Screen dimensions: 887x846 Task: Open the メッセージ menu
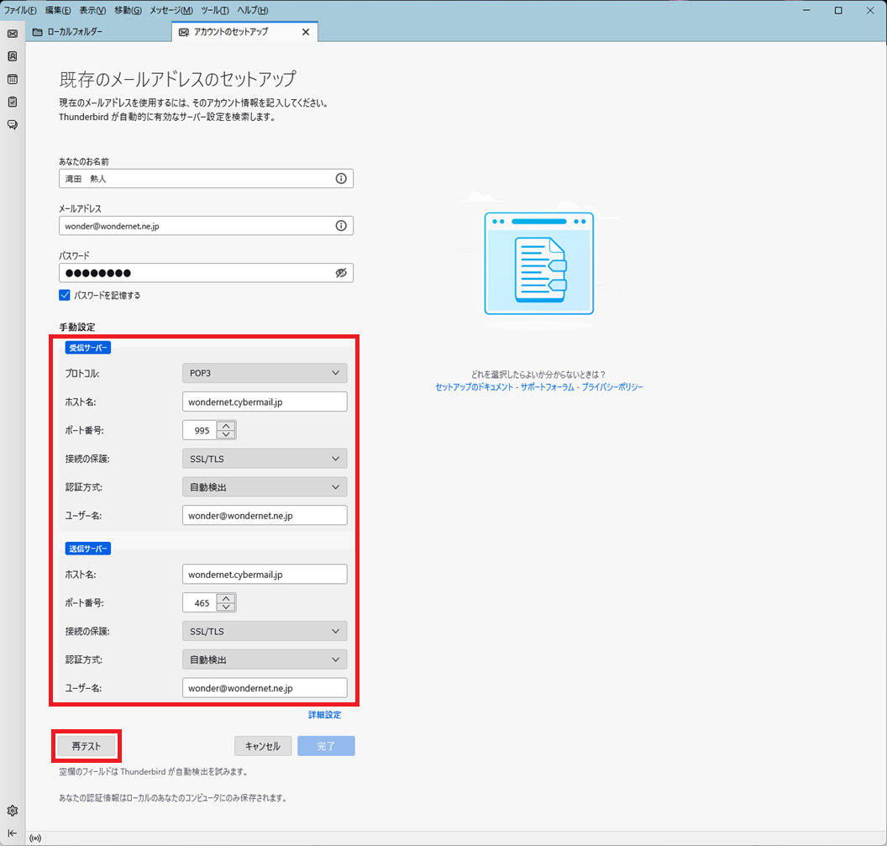click(171, 10)
